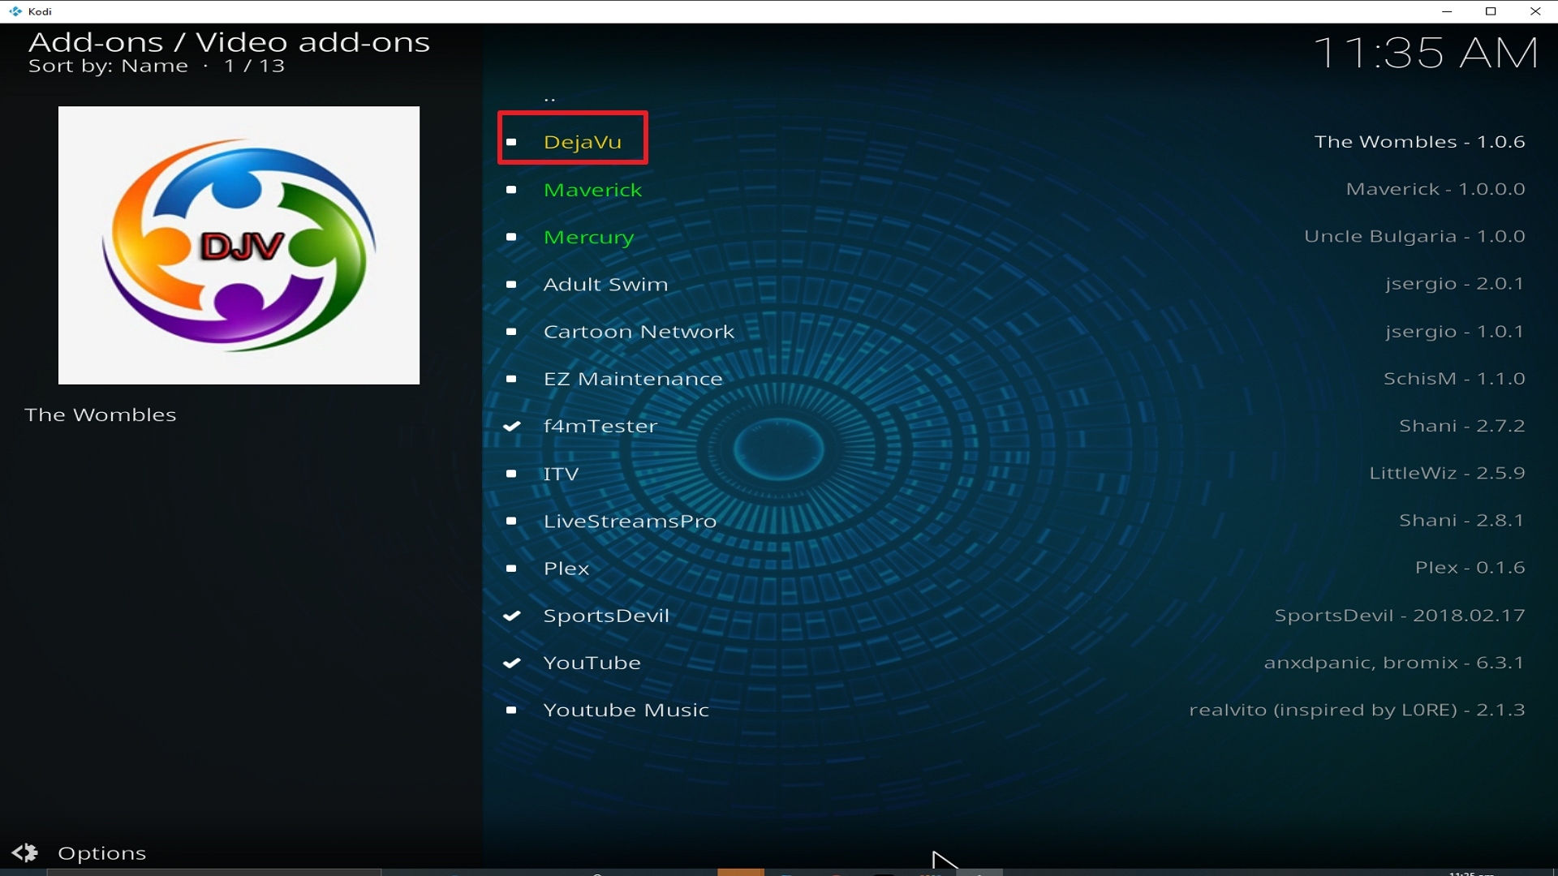Click the square bullet beside DejaVu
This screenshot has height=876, width=1558.
point(511,142)
